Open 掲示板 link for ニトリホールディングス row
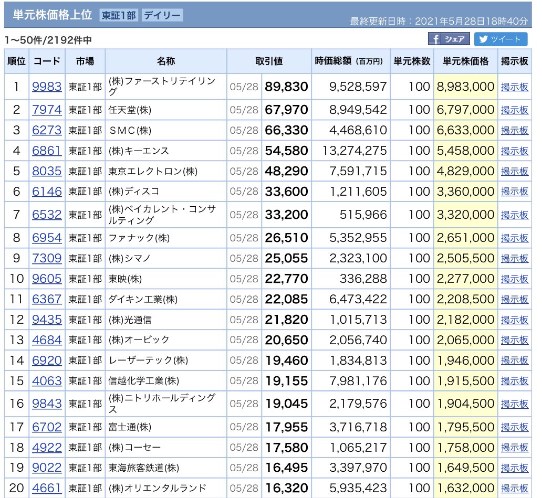Image resolution: width=542 pixels, height=498 pixels. click(x=515, y=404)
